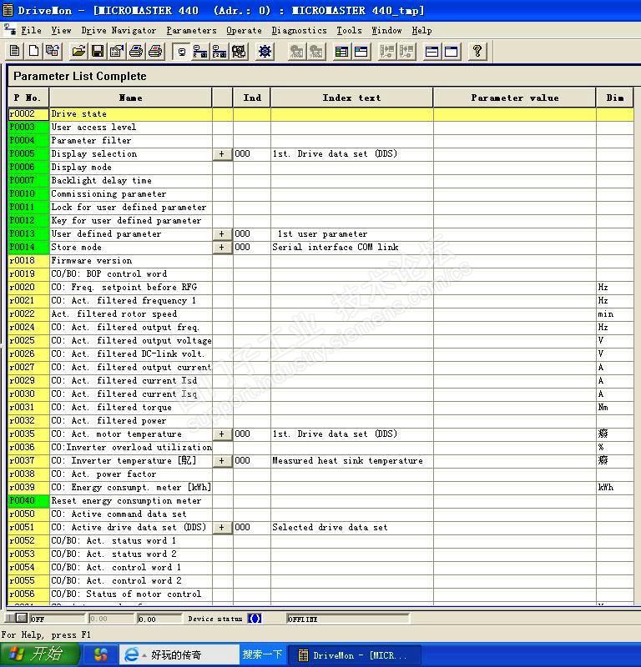Click the split-pane window toolbar icon
Viewport: 641px width, 667px height.
point(432,52)
